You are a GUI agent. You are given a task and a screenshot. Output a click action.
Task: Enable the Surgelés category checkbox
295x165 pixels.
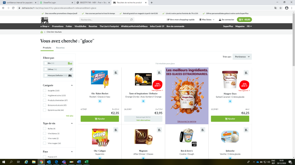tap(45, 91)
